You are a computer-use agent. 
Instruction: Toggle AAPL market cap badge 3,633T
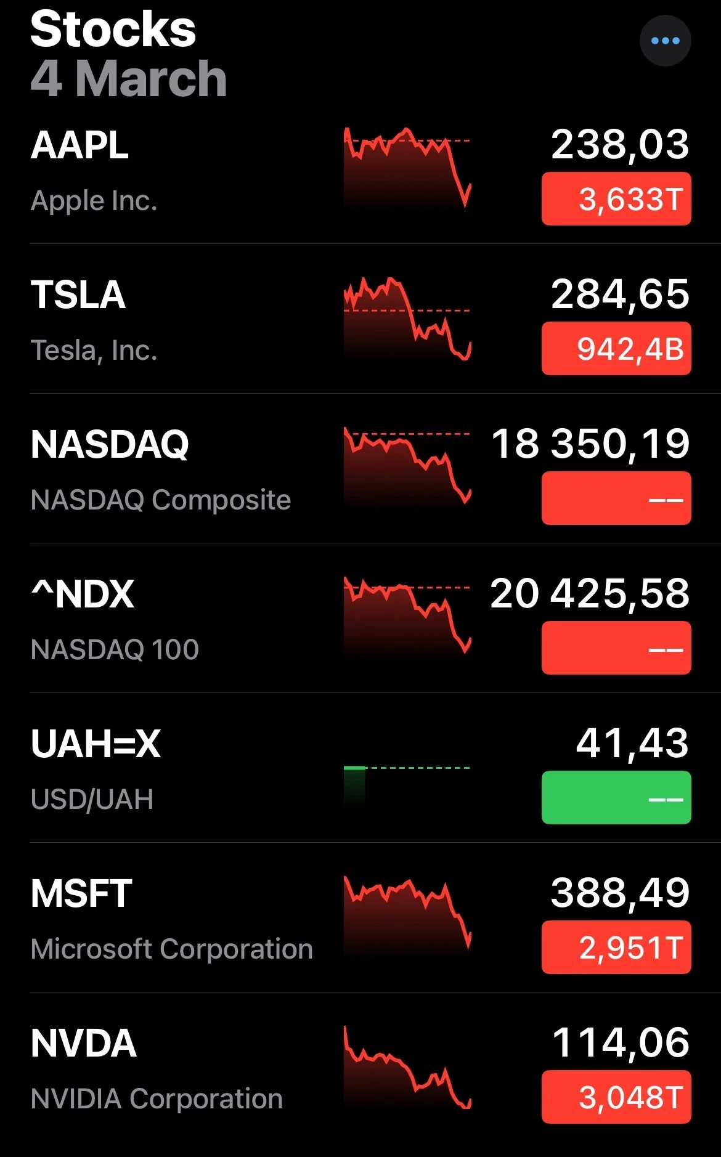616,199
